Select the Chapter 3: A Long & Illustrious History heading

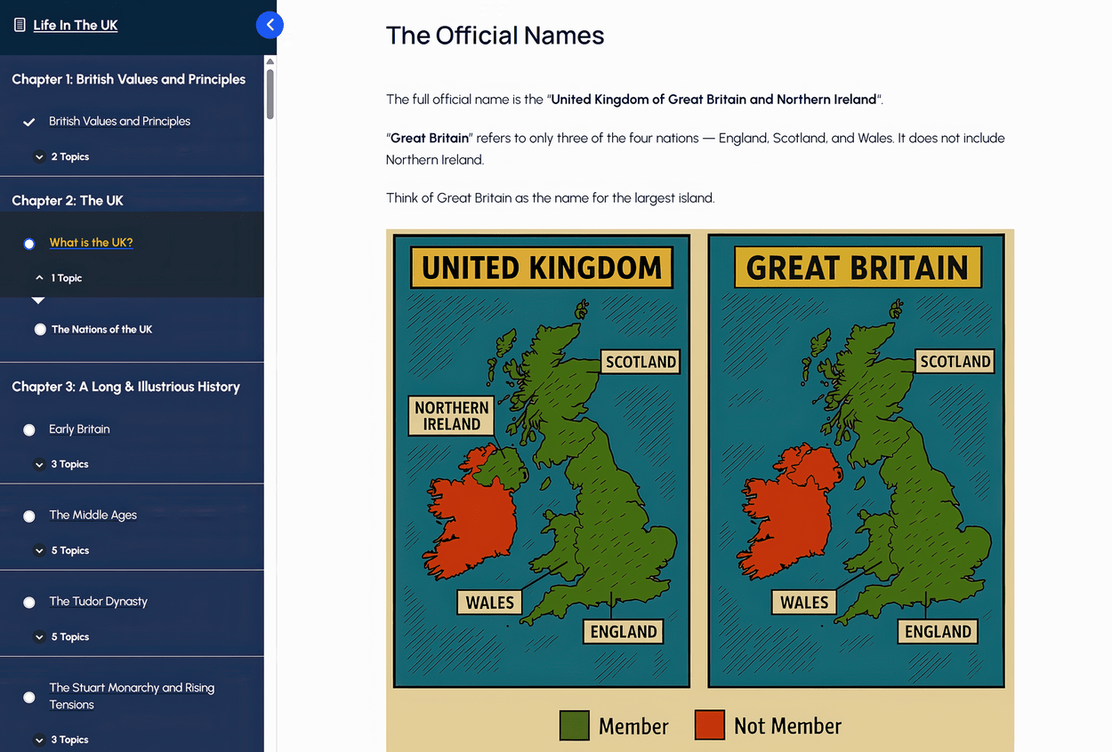(125, 387)
